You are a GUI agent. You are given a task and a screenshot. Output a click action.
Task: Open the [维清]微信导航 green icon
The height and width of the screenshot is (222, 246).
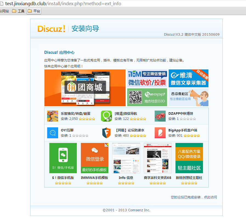pyautogui.click(x=106, y=116)
